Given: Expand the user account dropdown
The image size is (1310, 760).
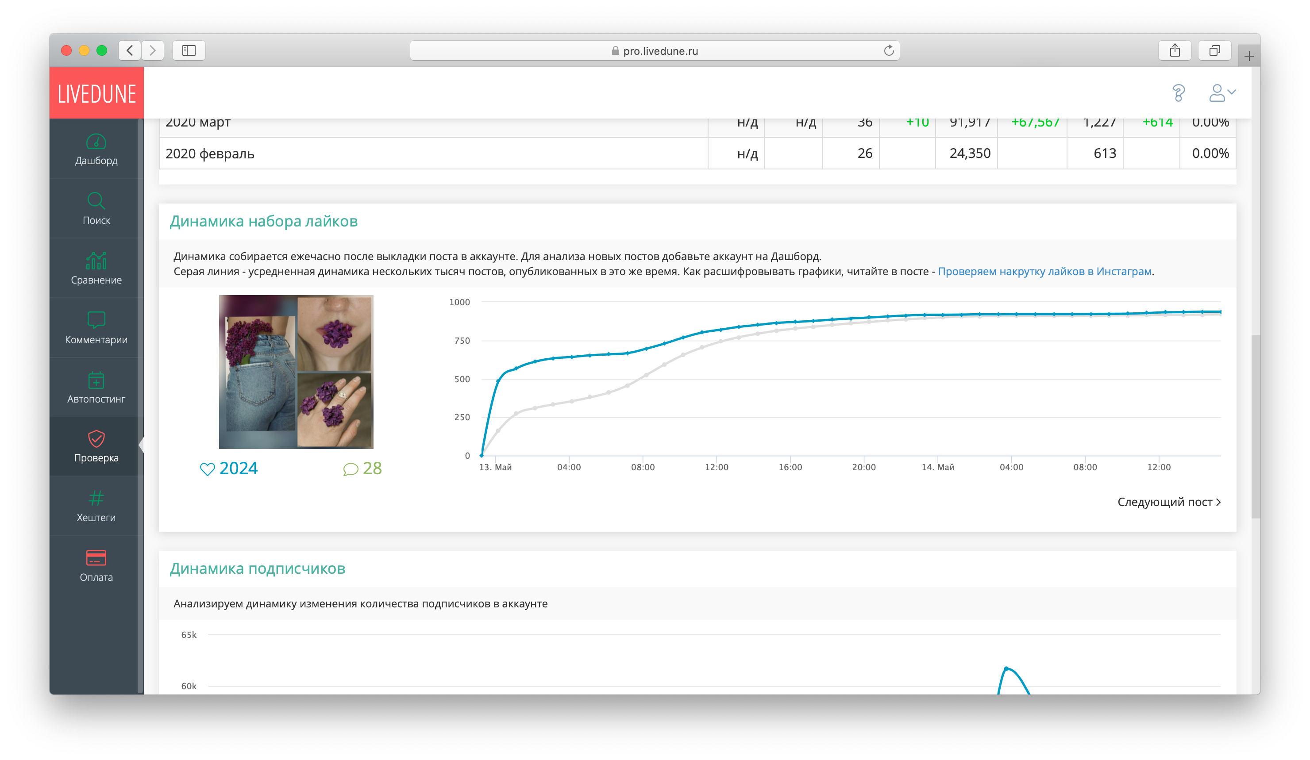Looking at the screenshot, I should tap(1221, 93).
